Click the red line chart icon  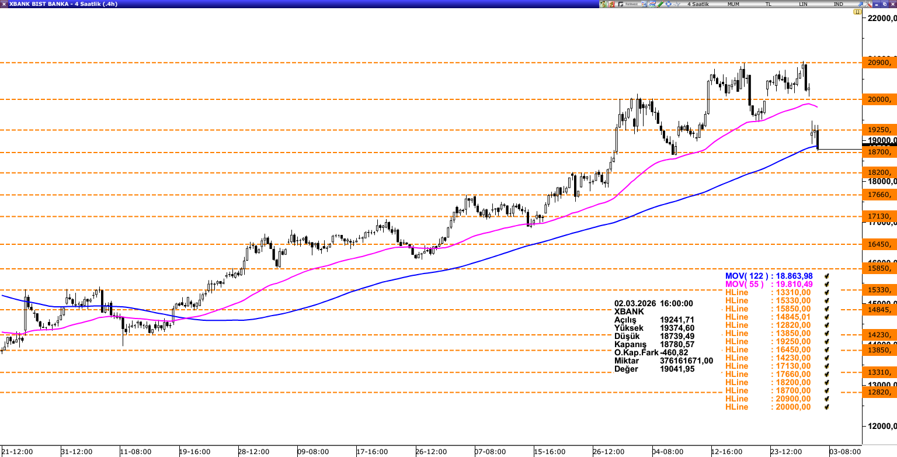(x=652, y=4)
